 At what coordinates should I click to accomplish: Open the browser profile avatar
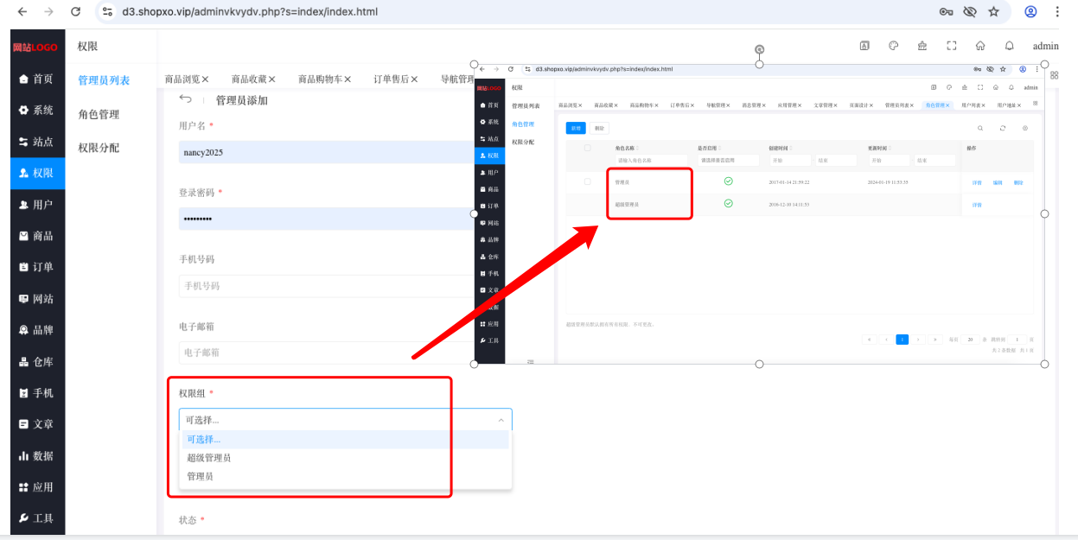click(x=1030, y=12)
